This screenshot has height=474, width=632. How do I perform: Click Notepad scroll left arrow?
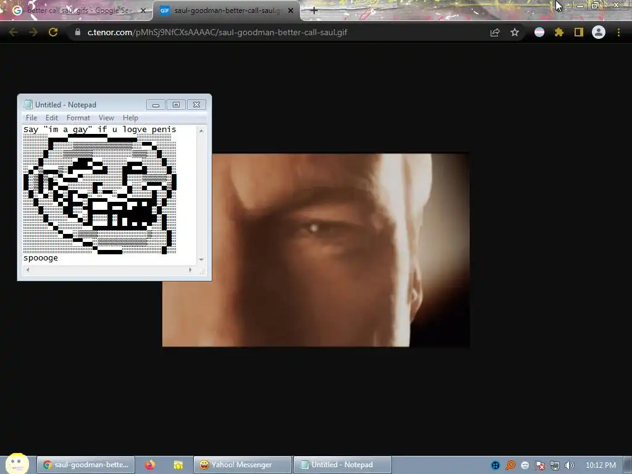pos(27,270)
